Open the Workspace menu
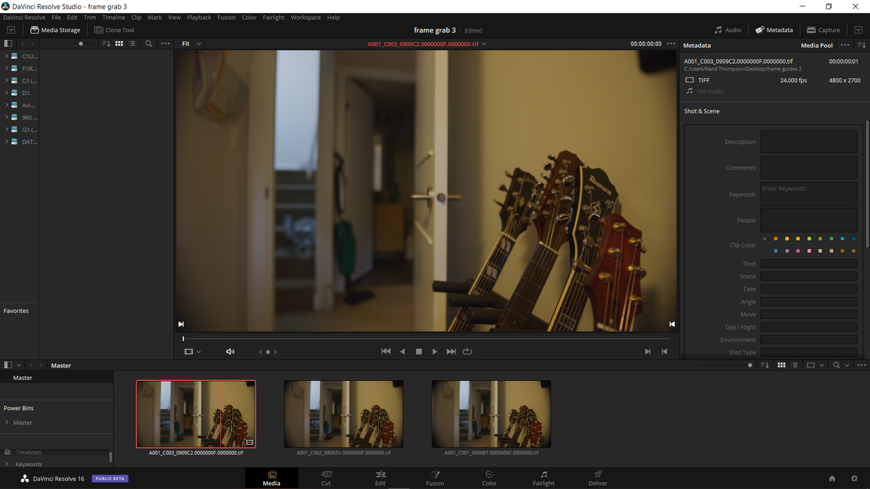 click(x=306, y=18)
